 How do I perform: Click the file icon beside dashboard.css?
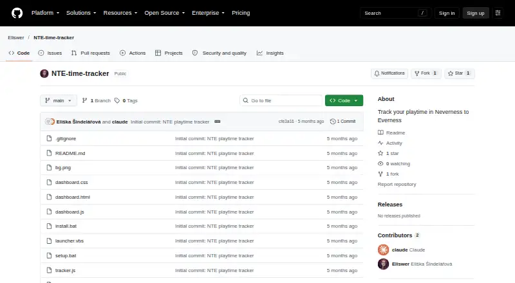click(50, 182)
